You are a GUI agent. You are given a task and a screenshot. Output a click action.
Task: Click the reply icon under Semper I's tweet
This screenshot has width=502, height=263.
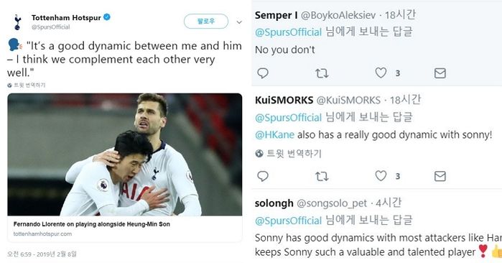(x=263, y=73)
